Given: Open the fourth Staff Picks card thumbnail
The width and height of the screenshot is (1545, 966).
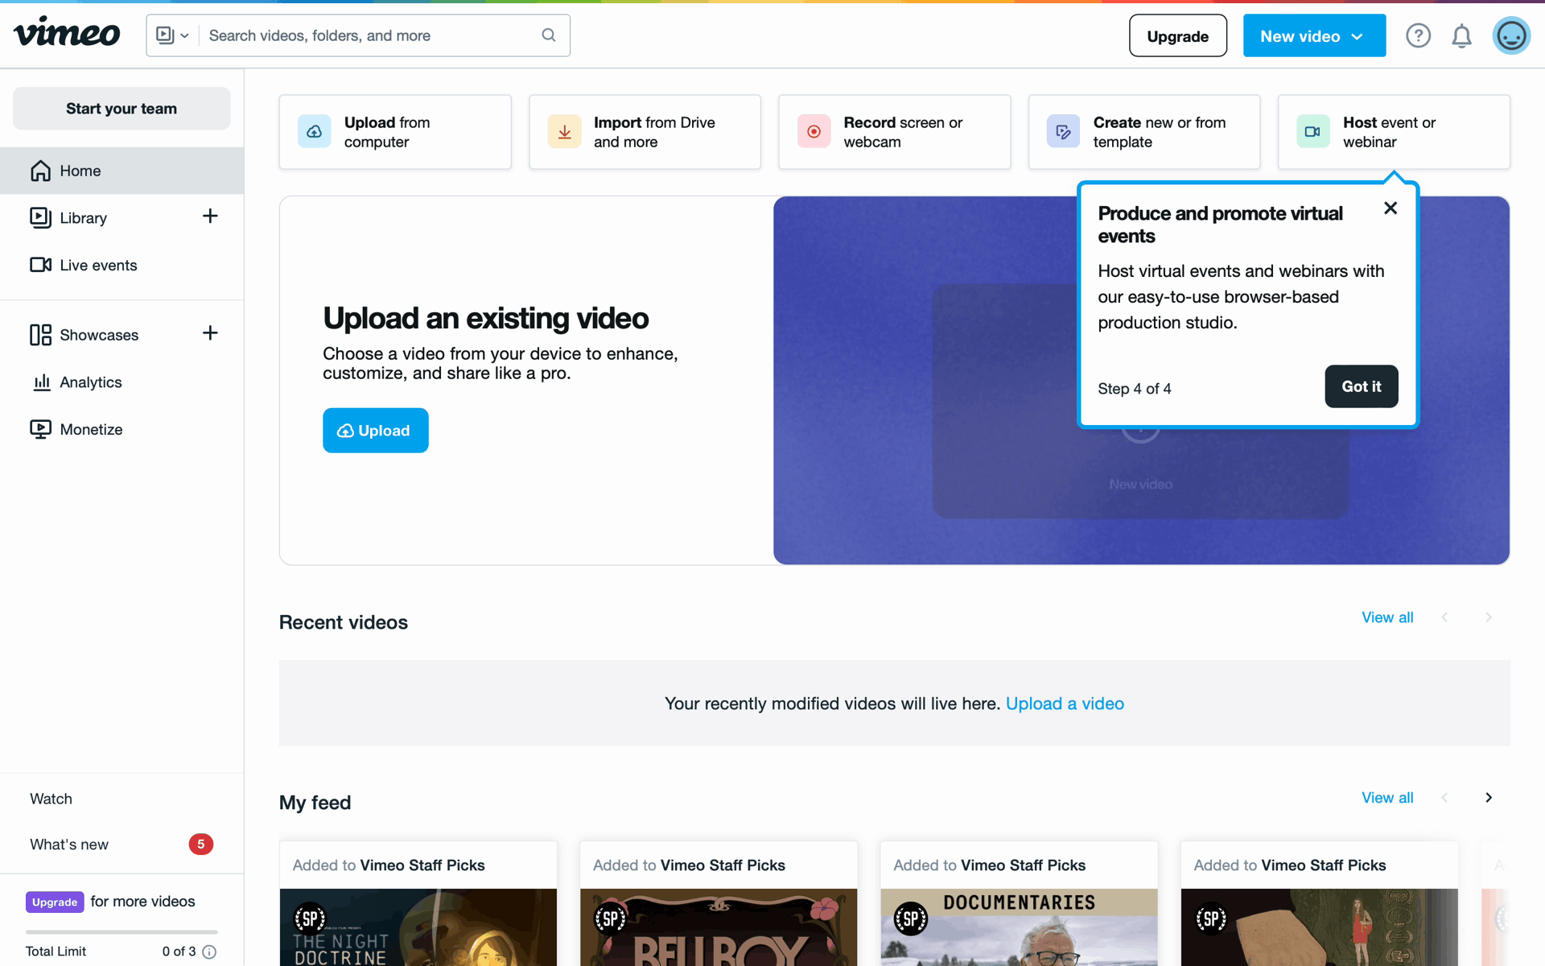Looking at the screenshot, I should tap(1320, 927).
